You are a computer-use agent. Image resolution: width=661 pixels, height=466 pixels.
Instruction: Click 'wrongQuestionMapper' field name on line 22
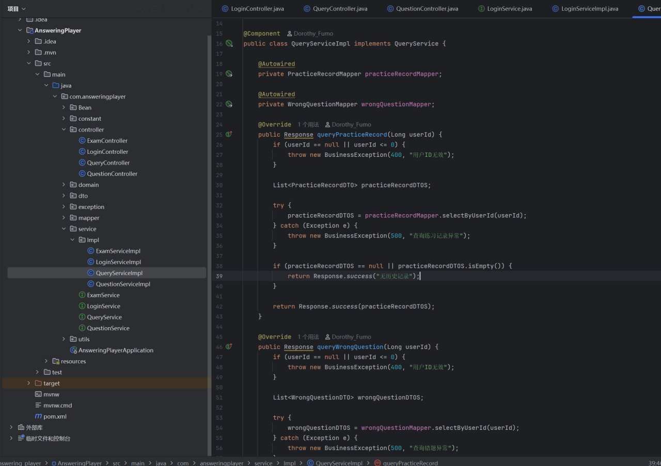coord(396,104)
